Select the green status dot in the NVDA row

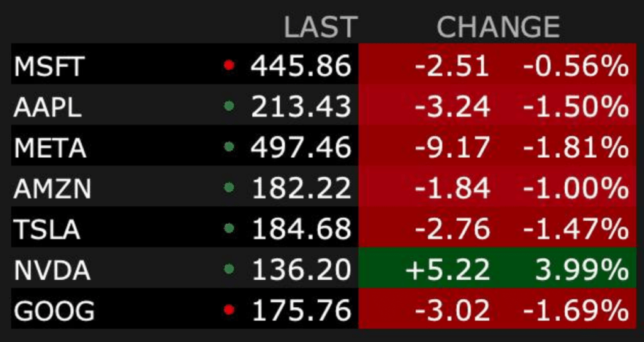[x=229, y=269]
